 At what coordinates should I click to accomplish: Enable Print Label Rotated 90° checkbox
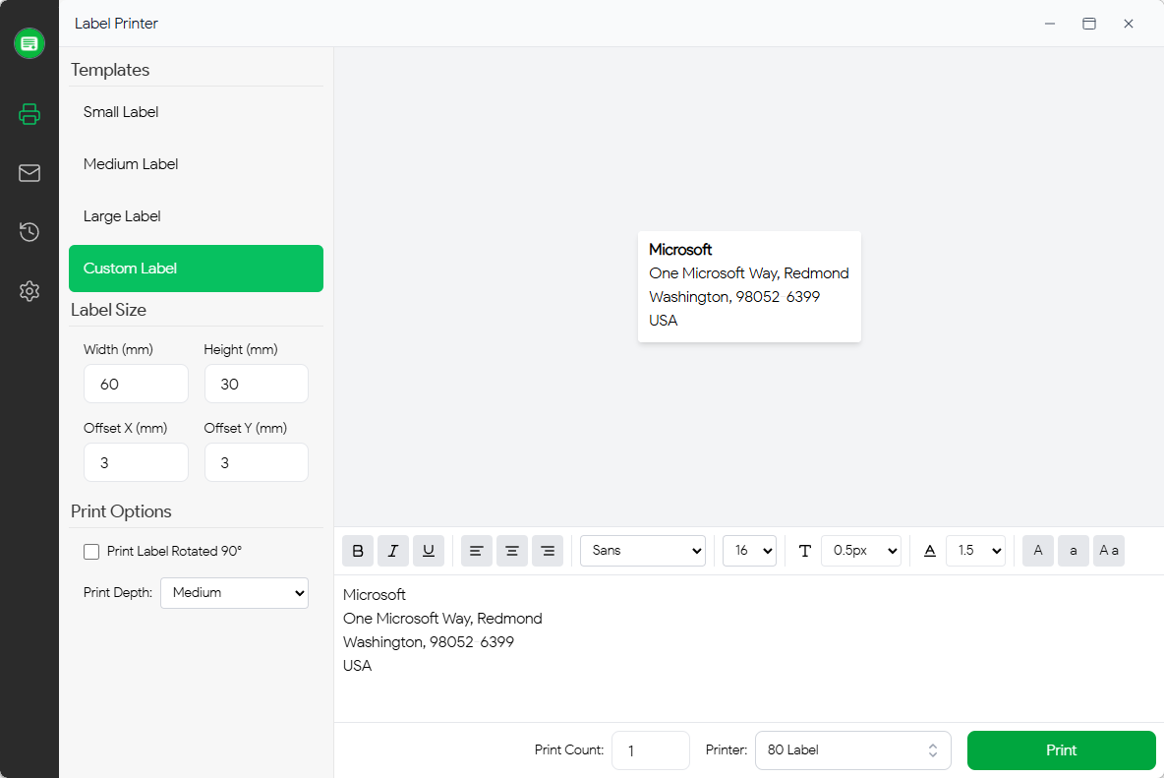click(91, 552)
